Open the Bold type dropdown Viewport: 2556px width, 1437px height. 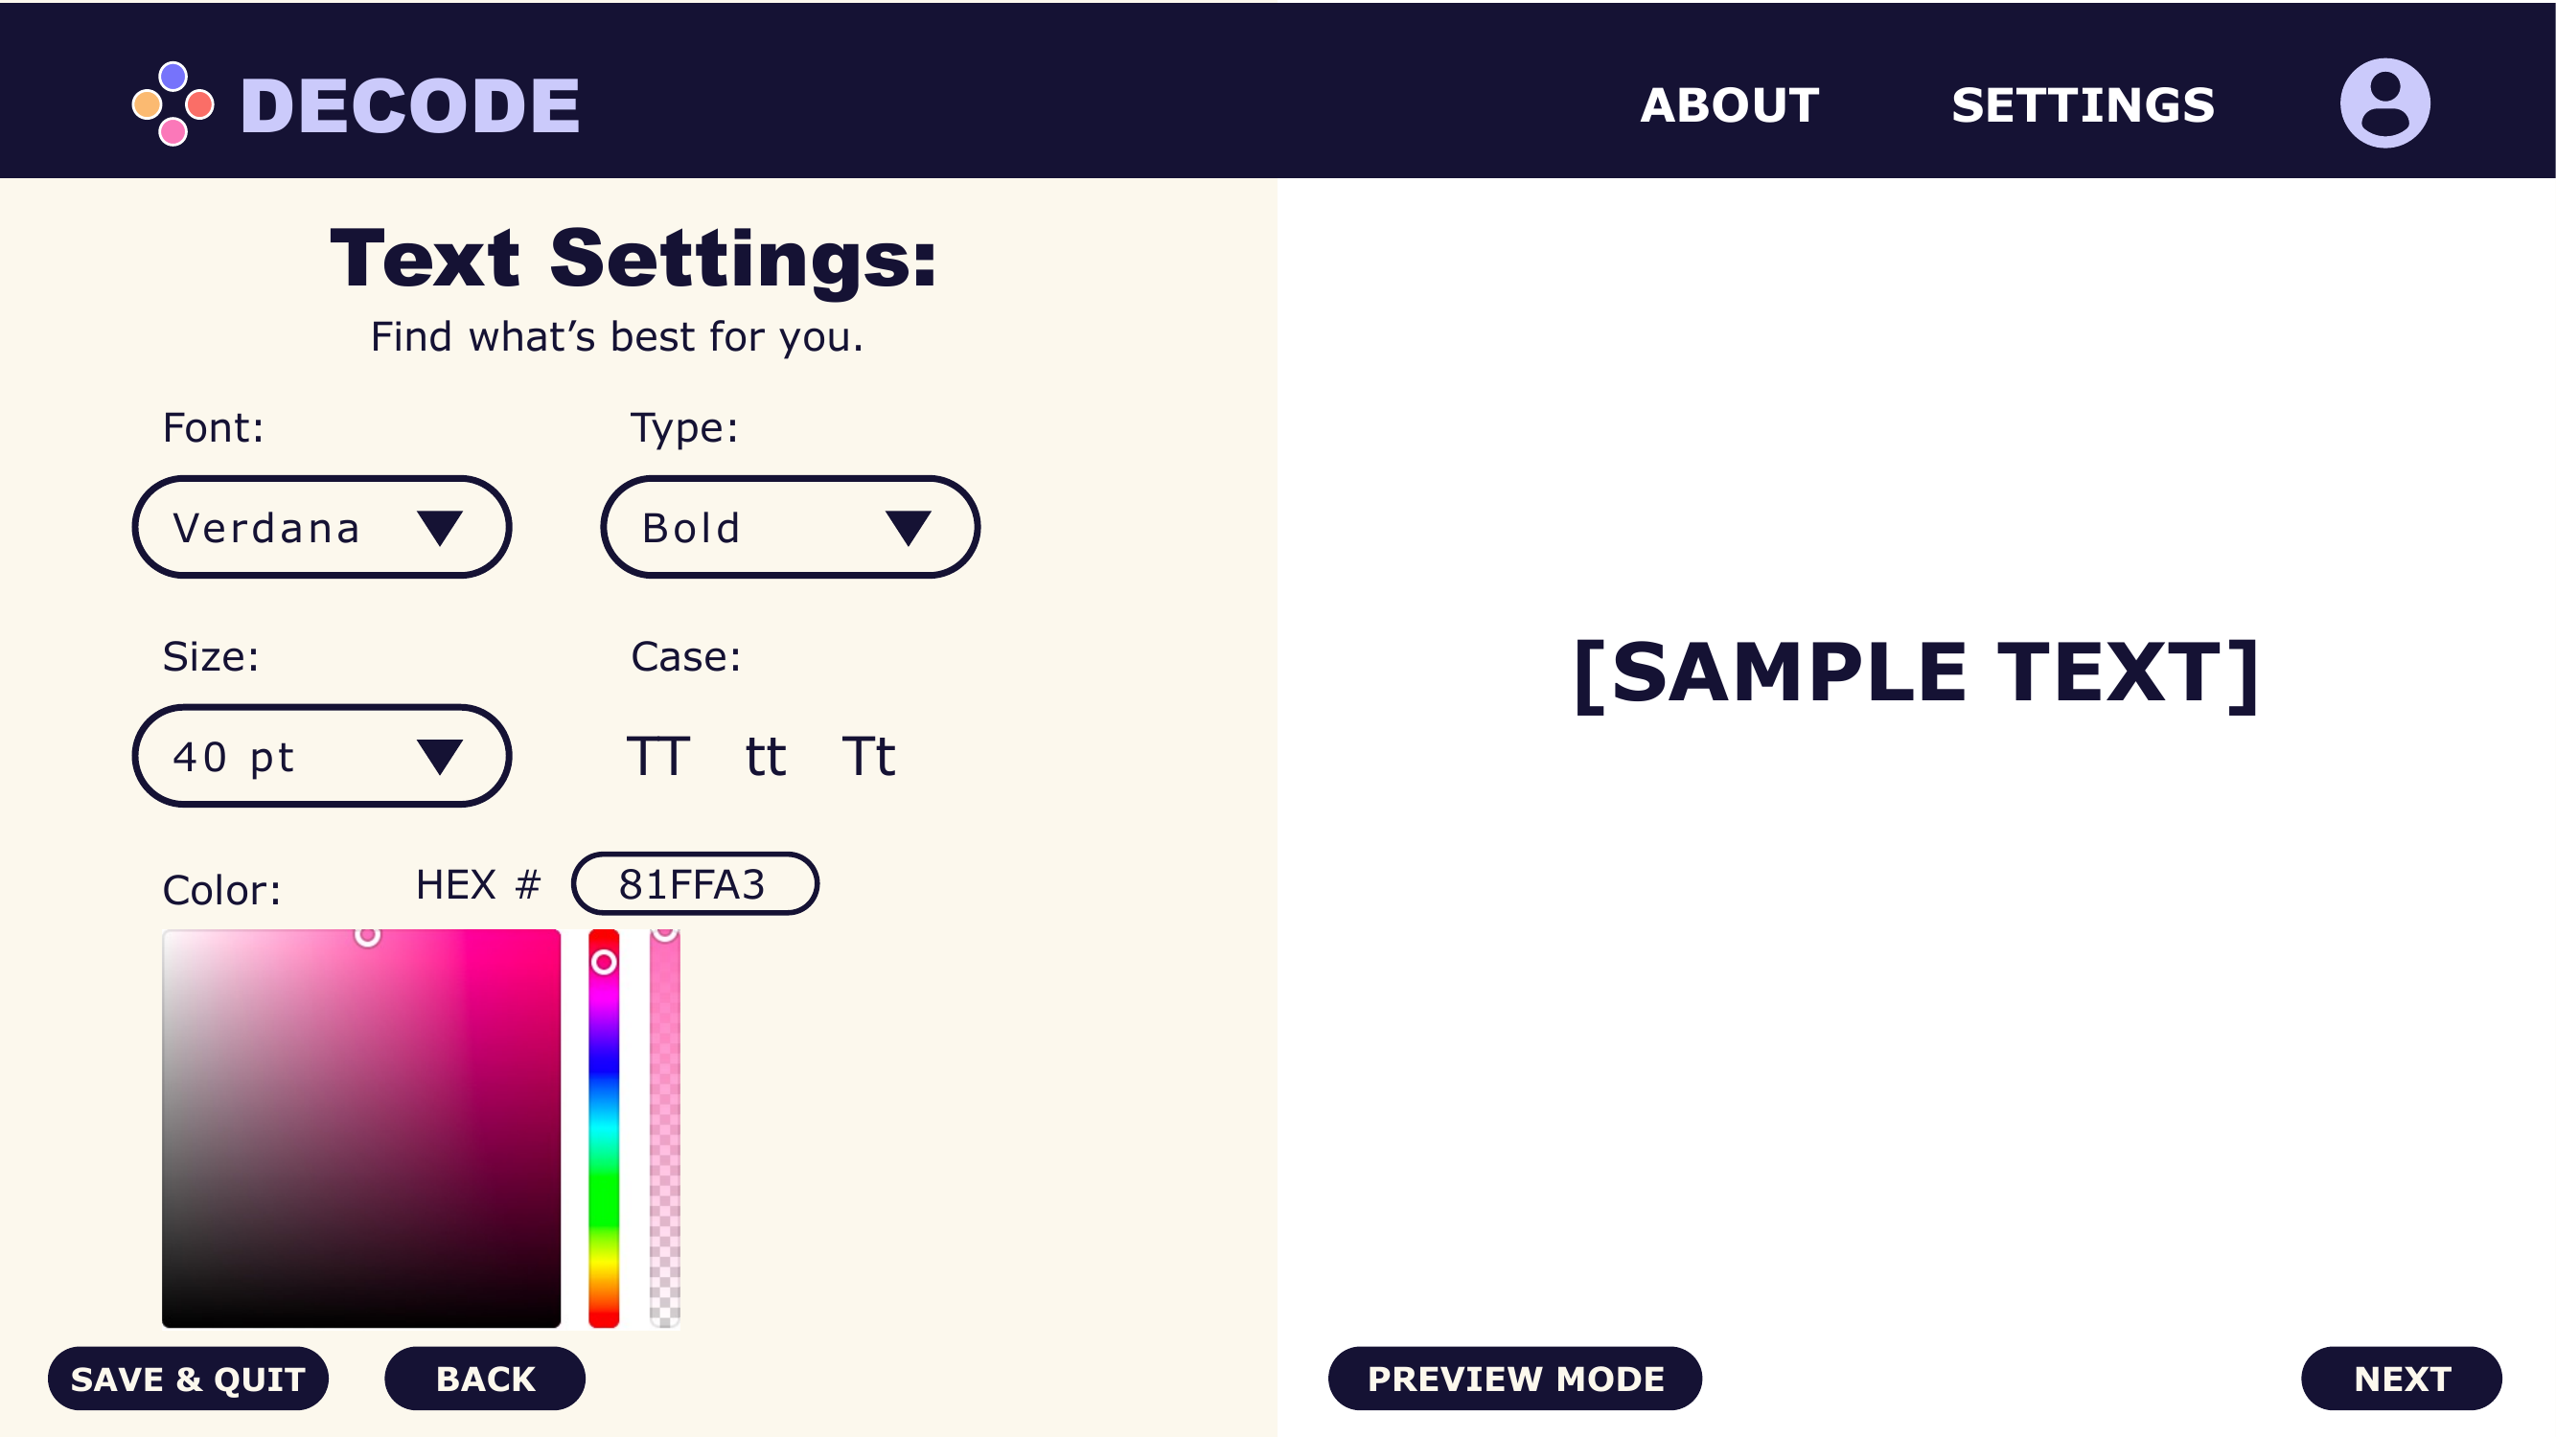tap(790, 527)
